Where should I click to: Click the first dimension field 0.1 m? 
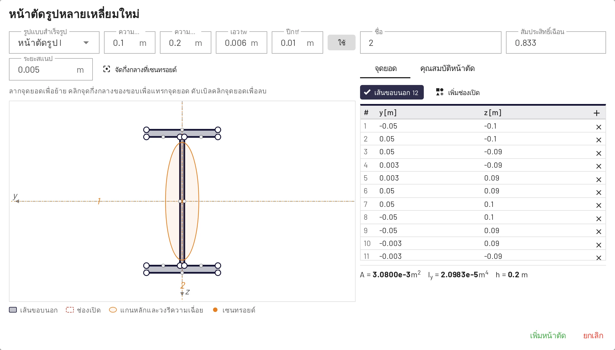click(130, 42)
